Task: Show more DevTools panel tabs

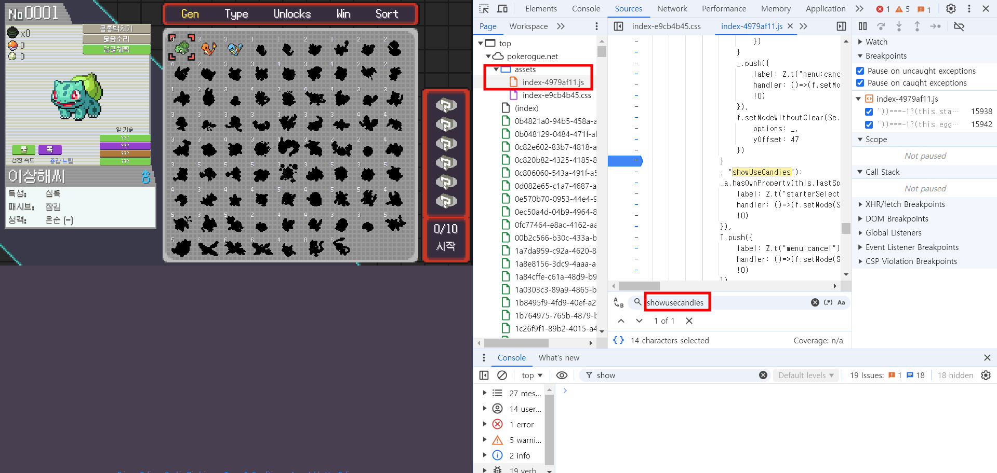Action: click(859, 9)
